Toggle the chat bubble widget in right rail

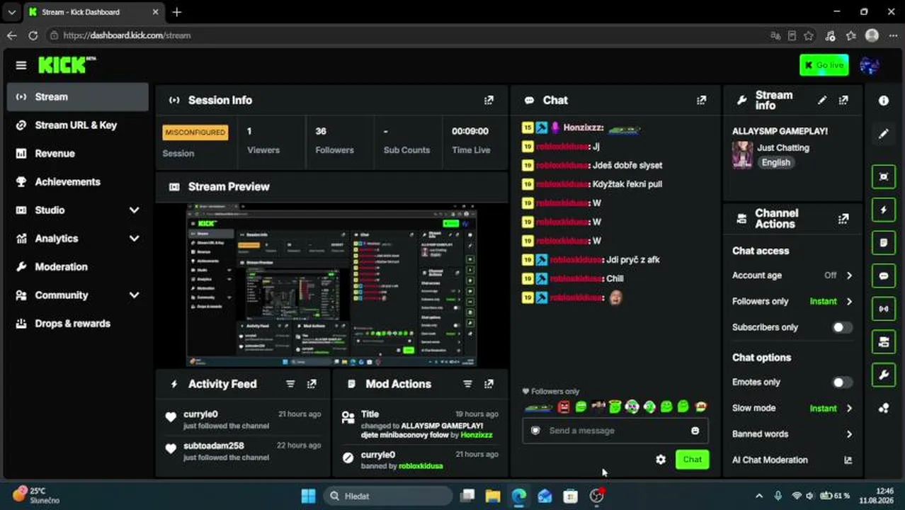tap(884, 276)
